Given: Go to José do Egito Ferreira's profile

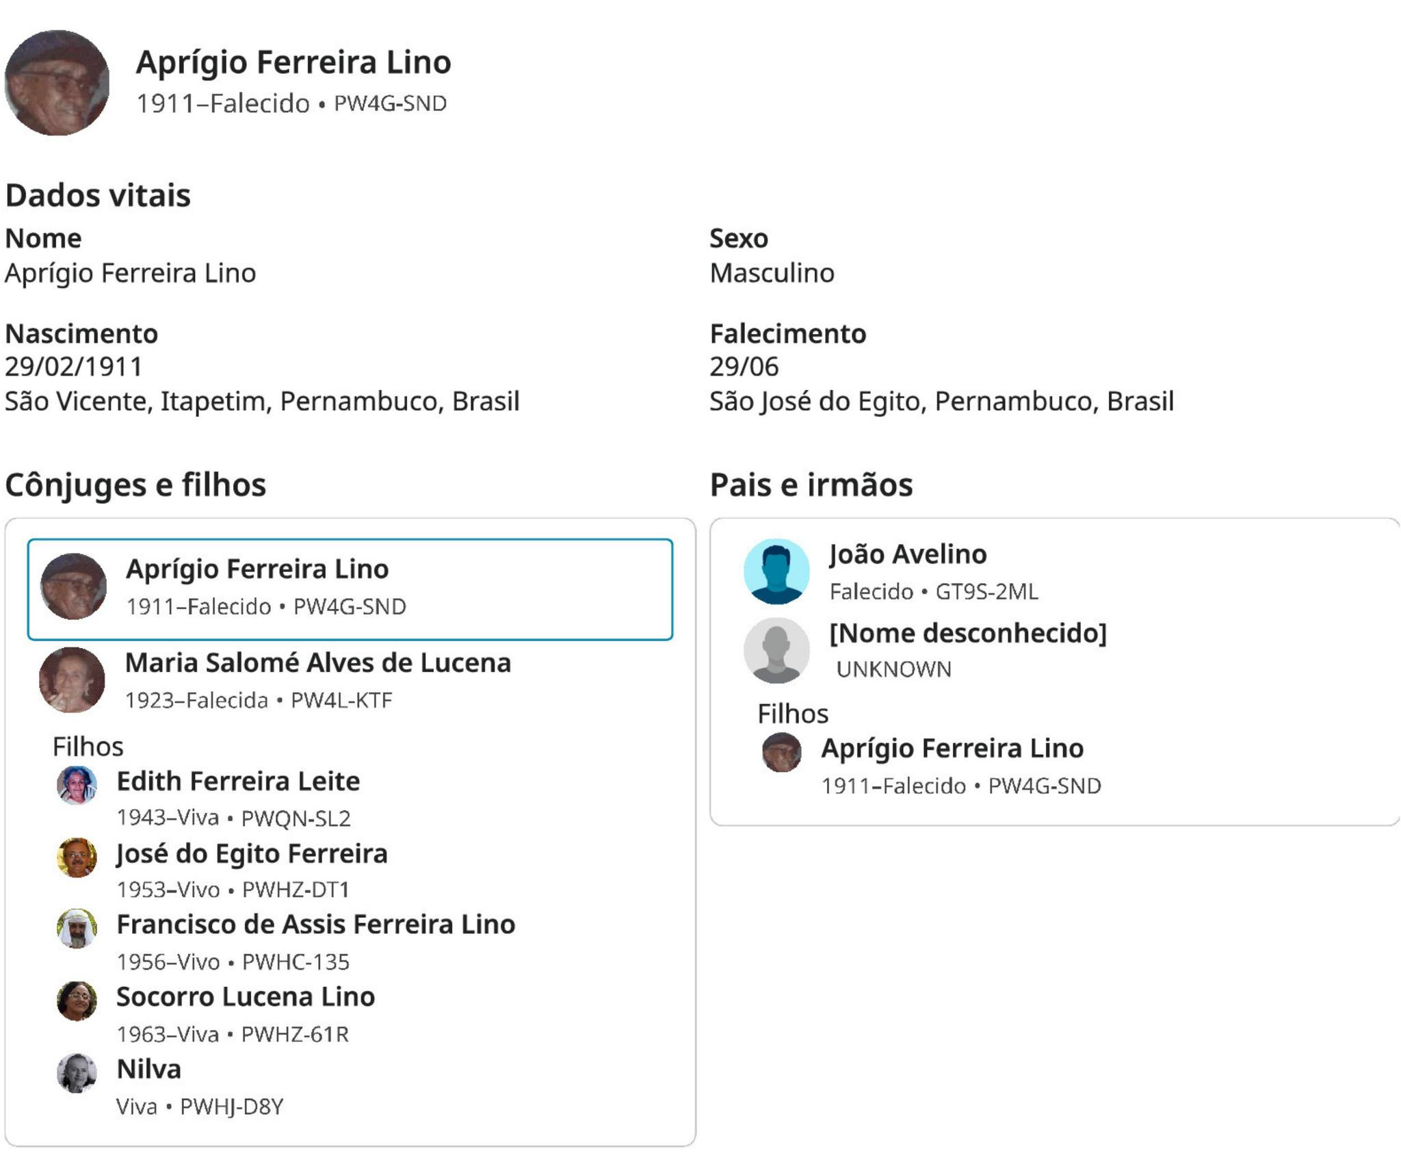Looking at the screenshot, I should click(x=252, y=854).
